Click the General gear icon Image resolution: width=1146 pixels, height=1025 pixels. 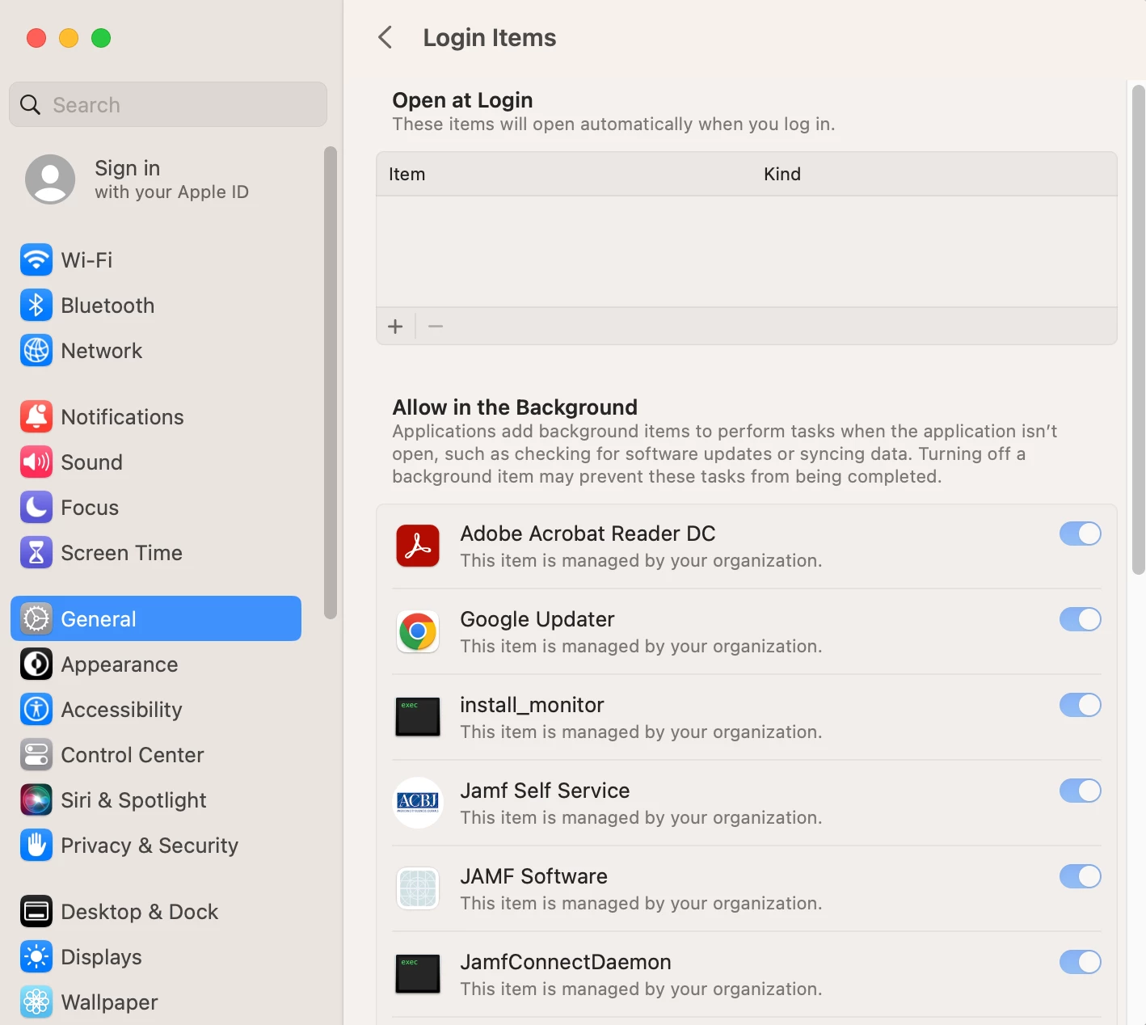click(x=36, y=619)
